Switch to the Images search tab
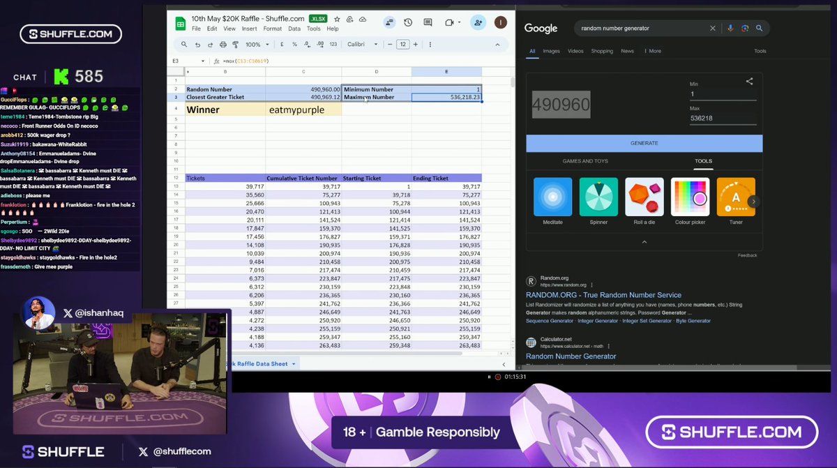Image resolution: width=837 pixels, height=468 pixels. tap(551, 51)
